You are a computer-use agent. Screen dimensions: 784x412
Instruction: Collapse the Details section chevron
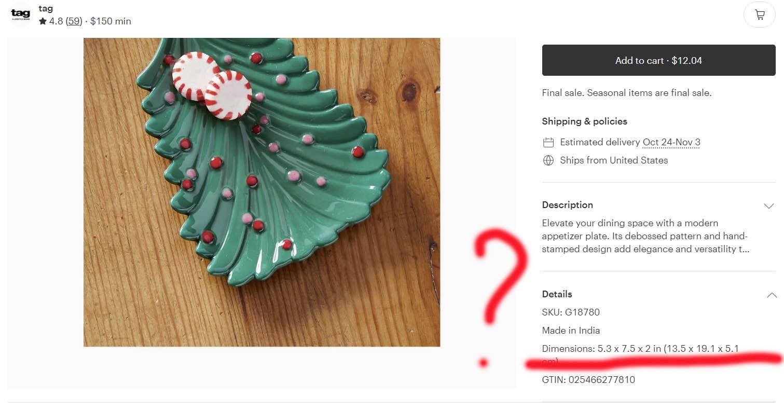772,295
